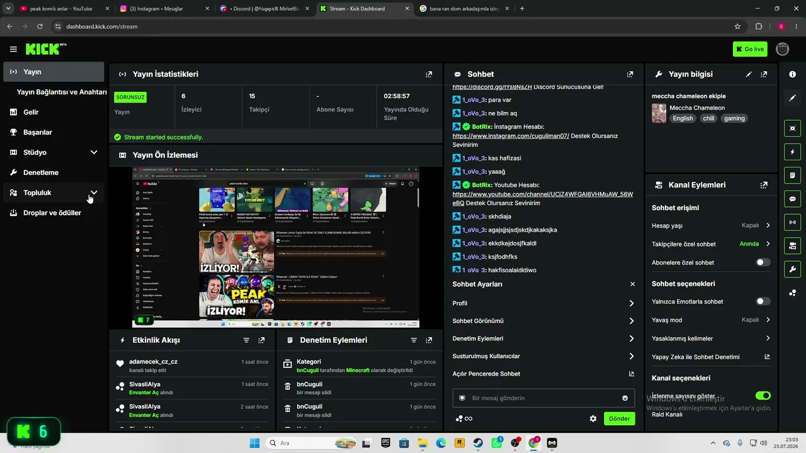Open Yayın Bağlantısı ve Anahtarı page

62,92
